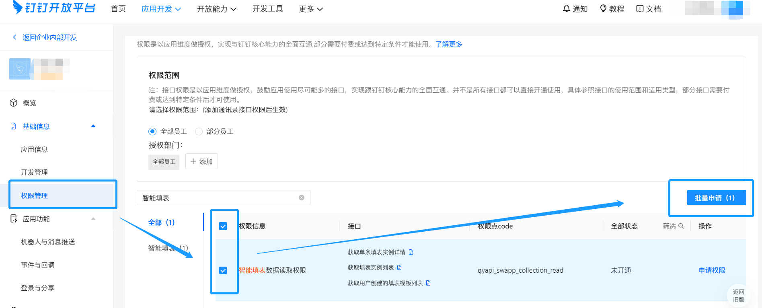The image size is (762, 308).
Task: Select the 全部员工 radio button
Action: click(152, 131)
